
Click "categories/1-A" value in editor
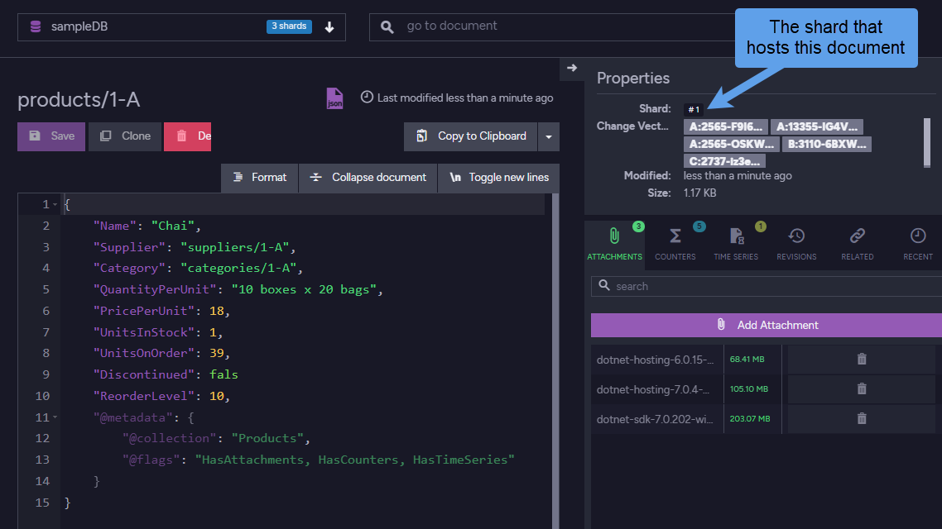(238, 268)
